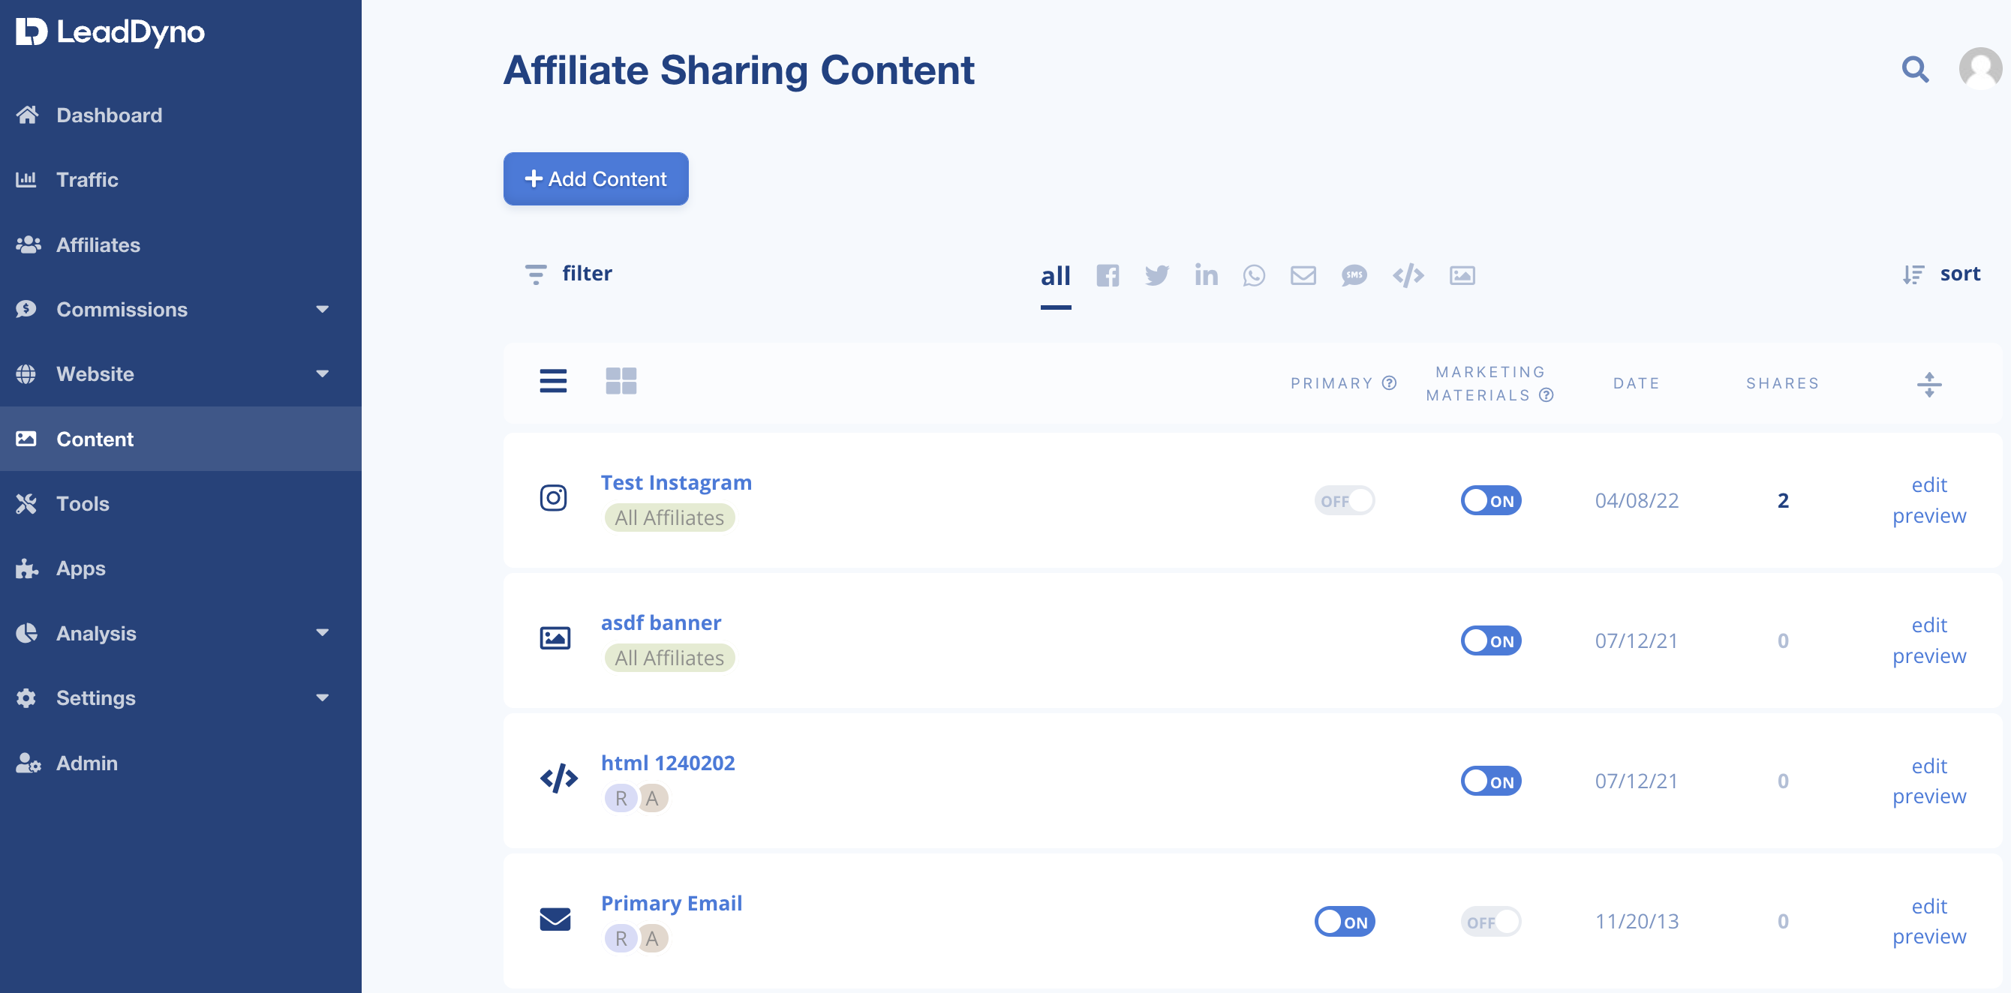
Task: Open the Primary Email content link
Action: click(x=672, y=904)
